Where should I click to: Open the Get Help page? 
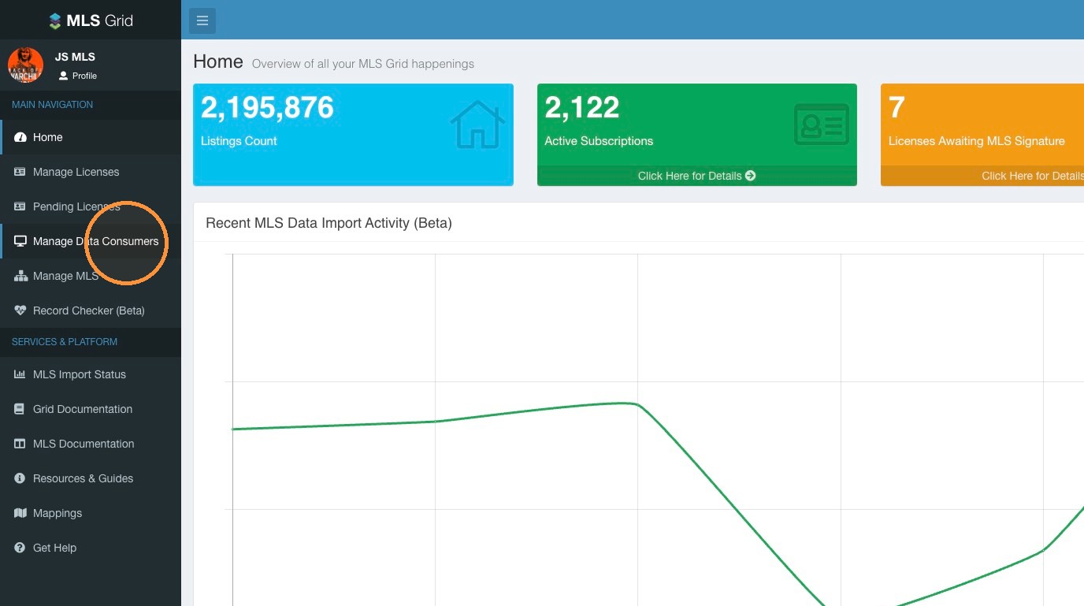91,548
